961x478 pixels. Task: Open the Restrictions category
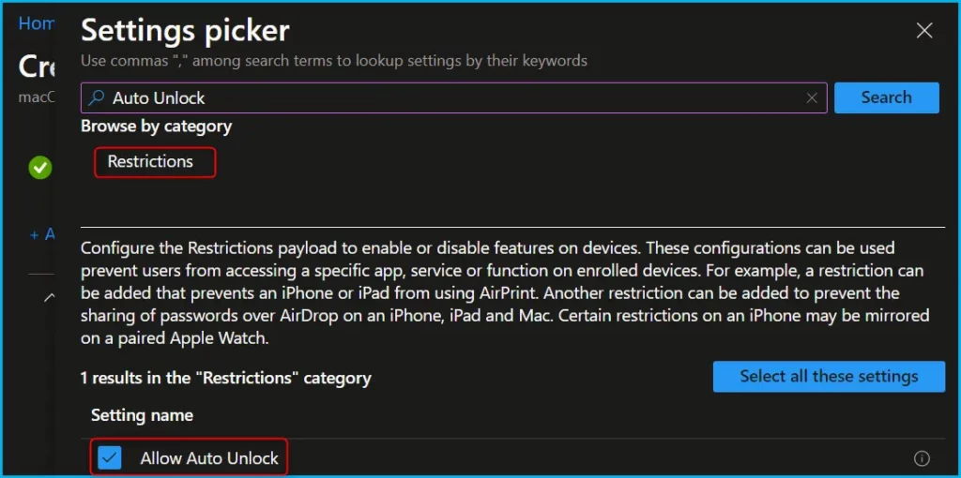pyautogui.click(x=150, y=161)
